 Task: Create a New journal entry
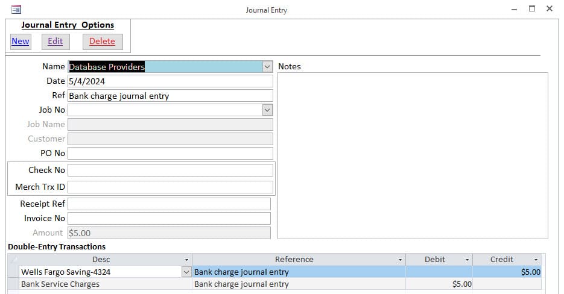21,42
